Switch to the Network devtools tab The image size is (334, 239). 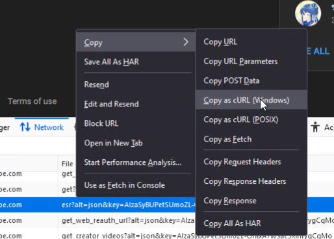[x=42, y=127]
